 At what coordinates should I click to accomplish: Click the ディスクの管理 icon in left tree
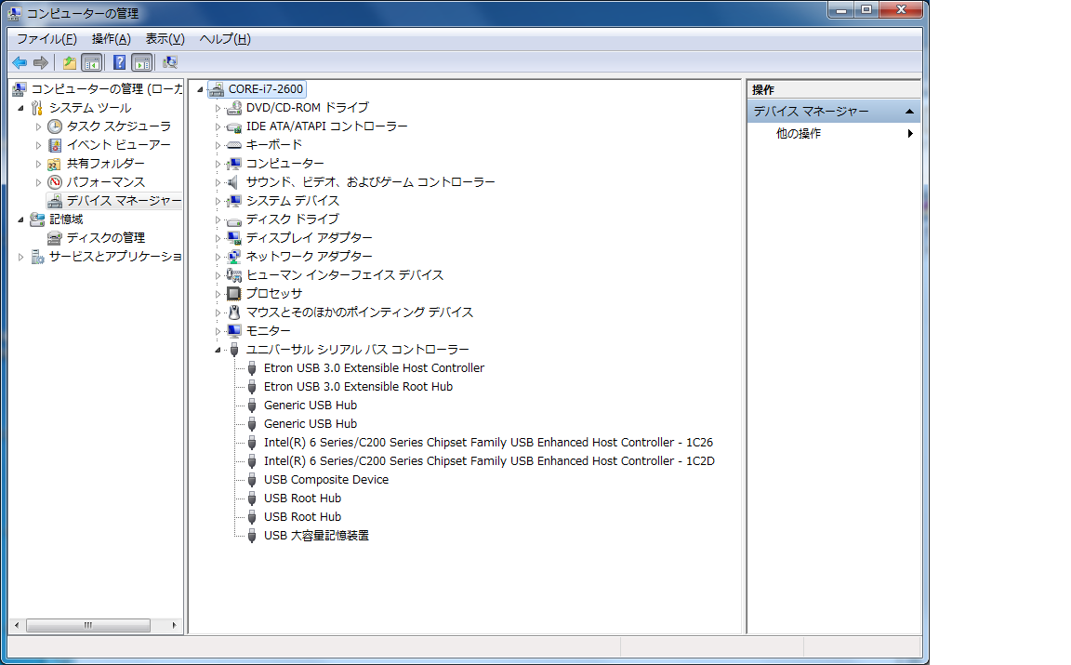[x=55, y=237]
